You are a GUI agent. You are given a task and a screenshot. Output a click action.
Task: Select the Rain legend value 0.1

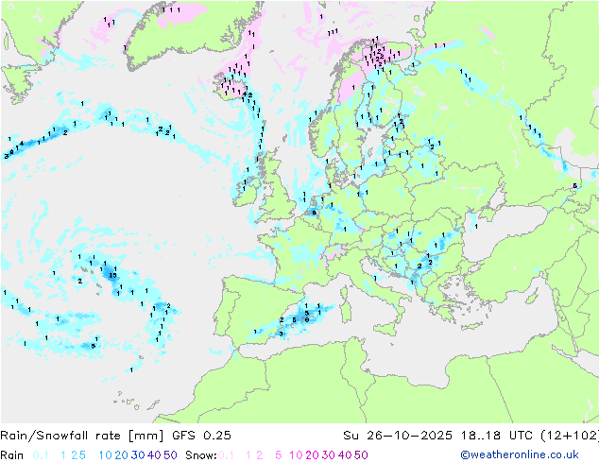pos(41,455)
